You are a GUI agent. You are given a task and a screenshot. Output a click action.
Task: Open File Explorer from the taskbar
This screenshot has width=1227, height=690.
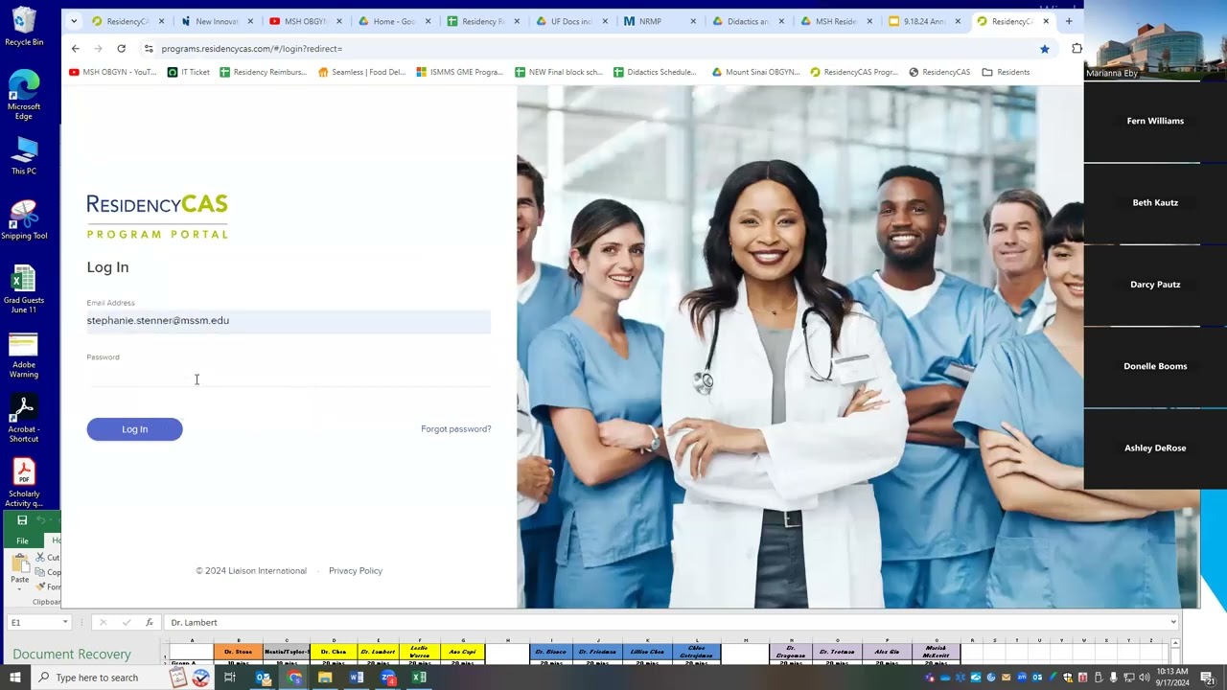tap(325, 678)
